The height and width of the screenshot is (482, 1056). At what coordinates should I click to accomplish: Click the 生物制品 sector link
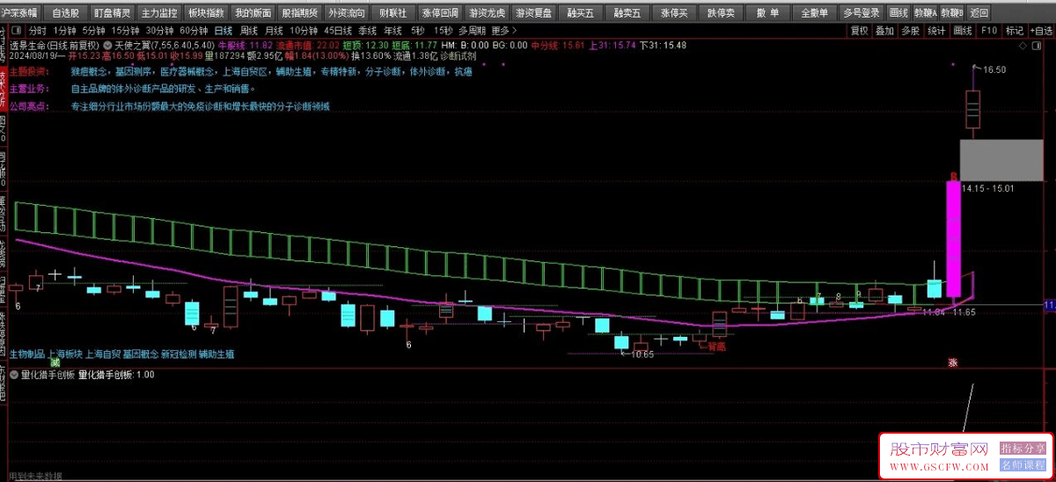coord(26,354)
